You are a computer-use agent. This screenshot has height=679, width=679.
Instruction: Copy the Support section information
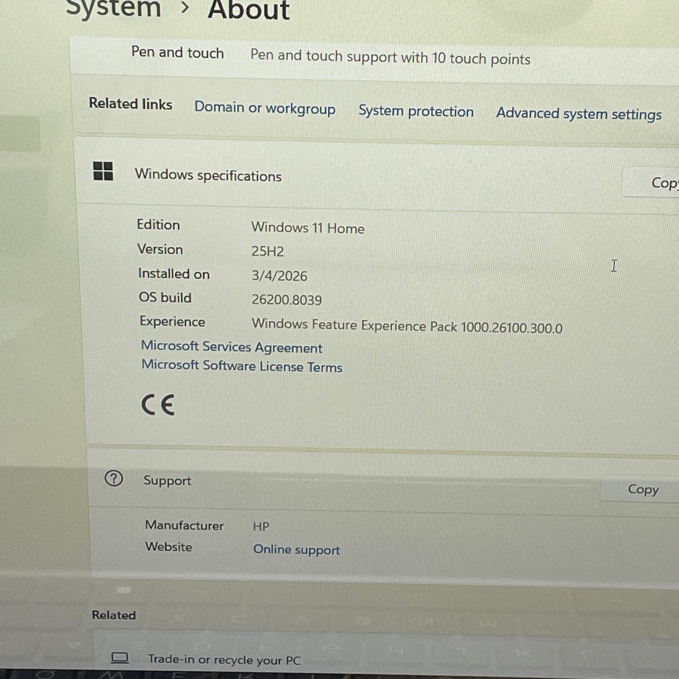tap(643, 489)
